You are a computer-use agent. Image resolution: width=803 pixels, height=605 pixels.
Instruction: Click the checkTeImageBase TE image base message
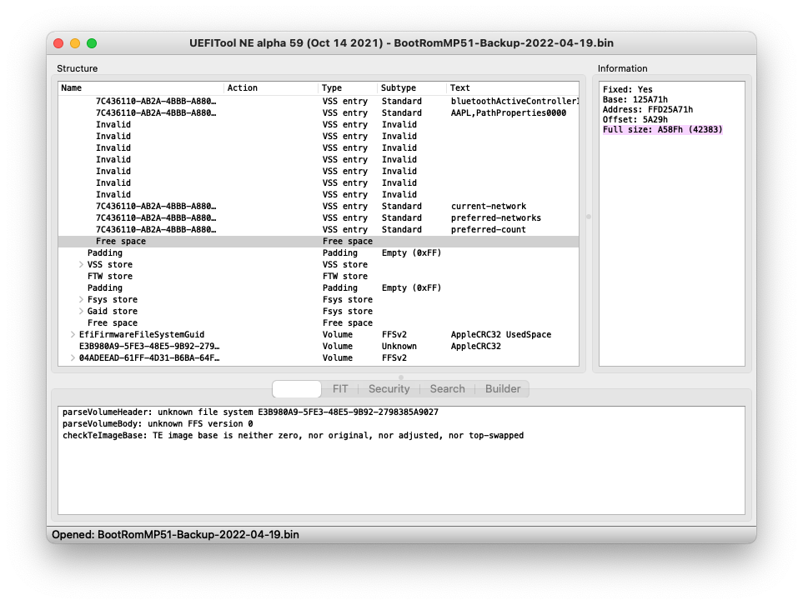click(x=293, y=436)
